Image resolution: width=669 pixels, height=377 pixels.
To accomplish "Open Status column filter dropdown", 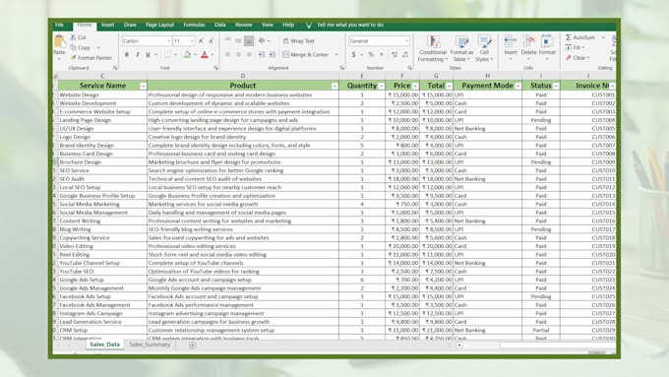I will tap(556, 87).
